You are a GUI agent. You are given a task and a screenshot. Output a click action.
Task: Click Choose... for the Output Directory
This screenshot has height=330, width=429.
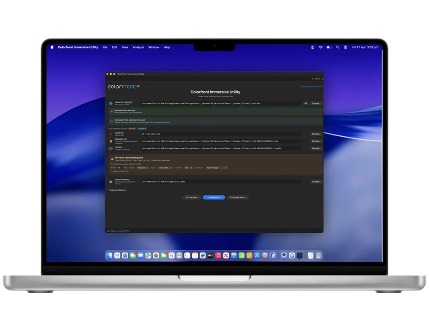point(316,182)
